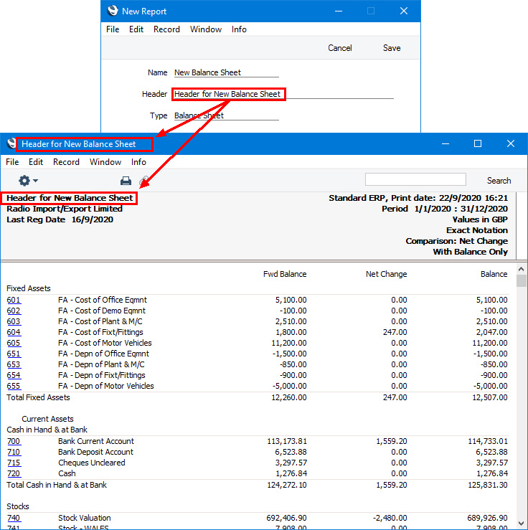Click the report's vertical scrollbar
Screen dimensions: 528x530
coord(522,394)
